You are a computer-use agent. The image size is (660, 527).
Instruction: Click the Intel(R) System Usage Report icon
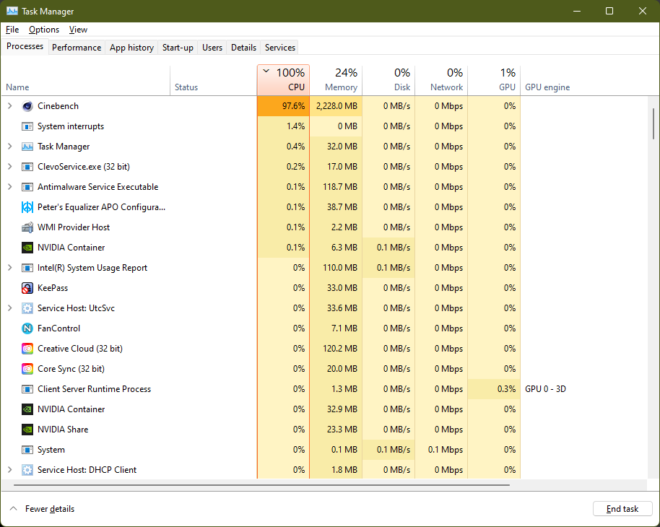coord(27,268)
